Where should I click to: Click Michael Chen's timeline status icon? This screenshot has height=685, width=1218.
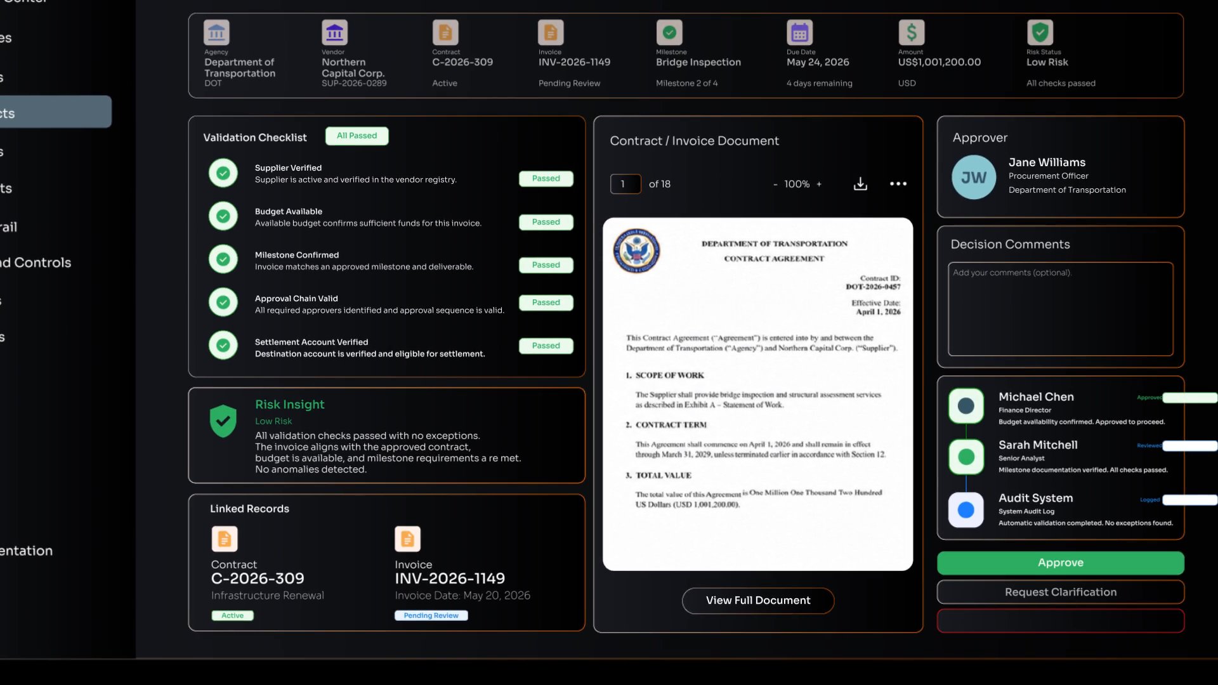[x=966, y=406]
